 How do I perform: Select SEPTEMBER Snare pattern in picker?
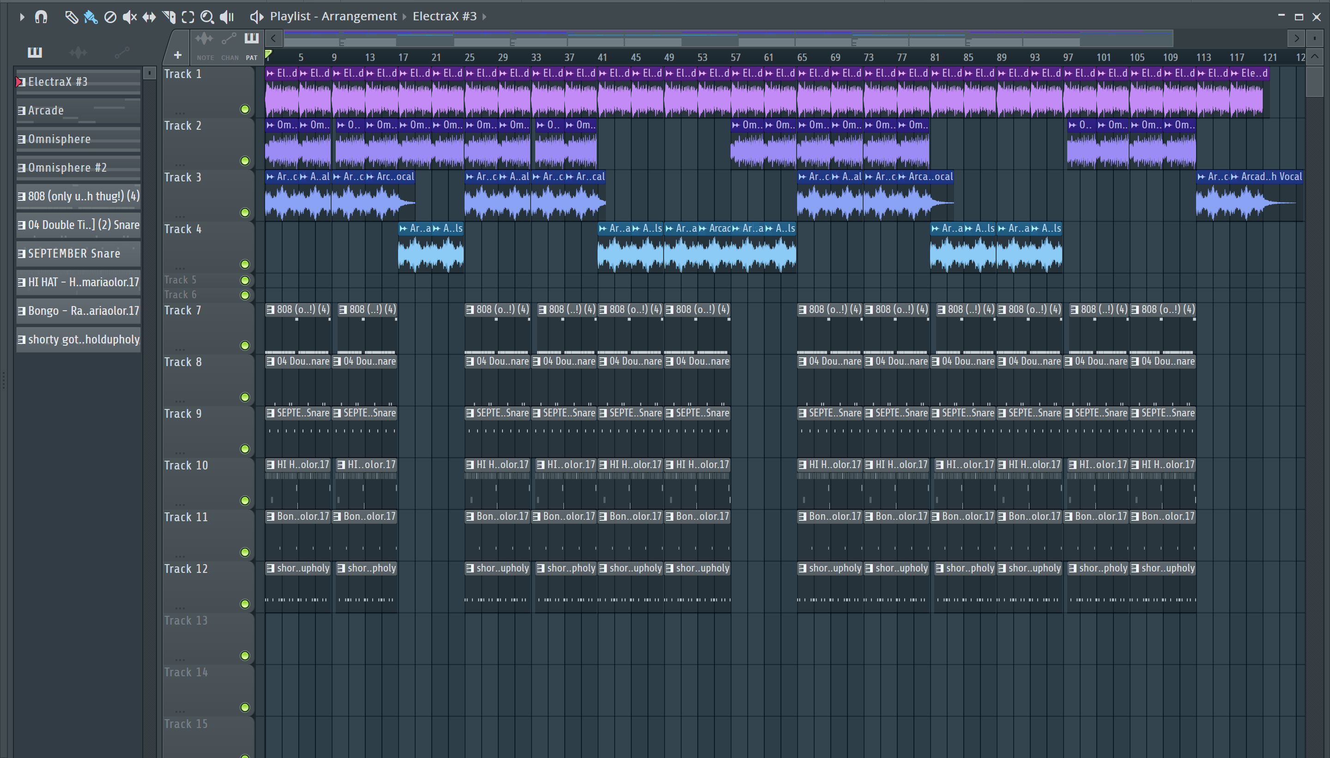(x=78, y=253)
